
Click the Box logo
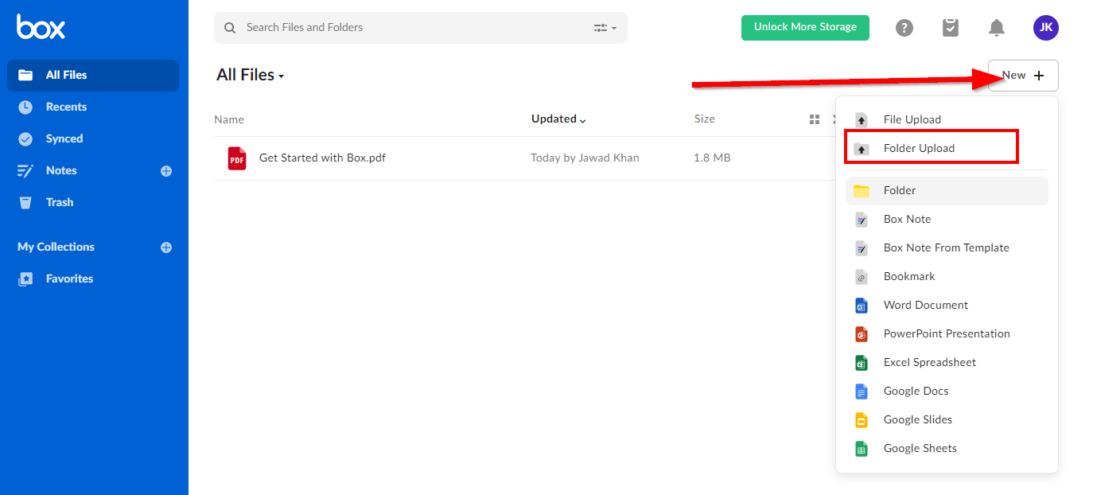coord(41,27)
